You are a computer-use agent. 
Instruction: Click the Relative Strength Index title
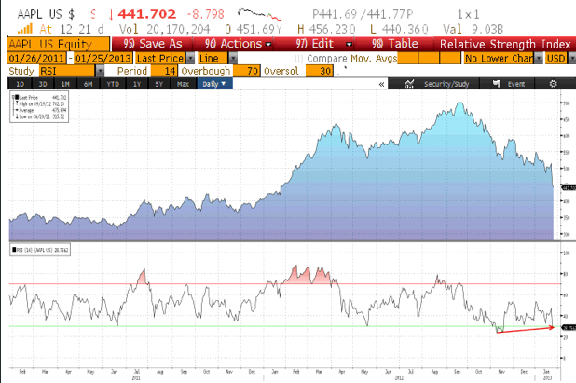point(505,44)
